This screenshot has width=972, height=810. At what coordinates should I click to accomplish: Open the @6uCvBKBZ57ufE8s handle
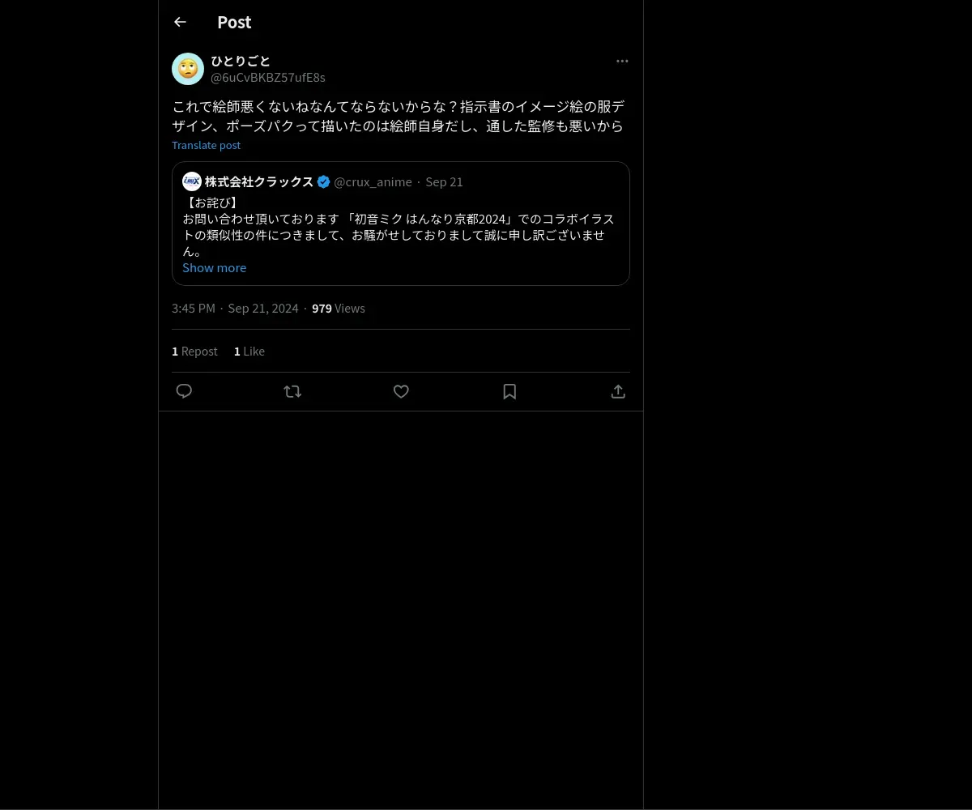[x=268, y=78]
